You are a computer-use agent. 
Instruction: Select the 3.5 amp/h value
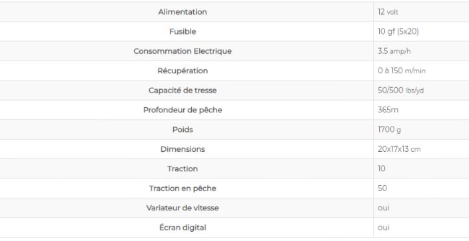[x=394, y=51]
